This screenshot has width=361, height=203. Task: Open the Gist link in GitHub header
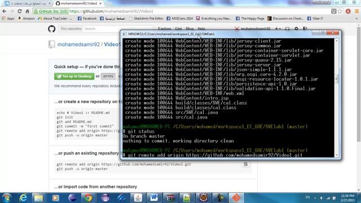[x=178, y=29]
